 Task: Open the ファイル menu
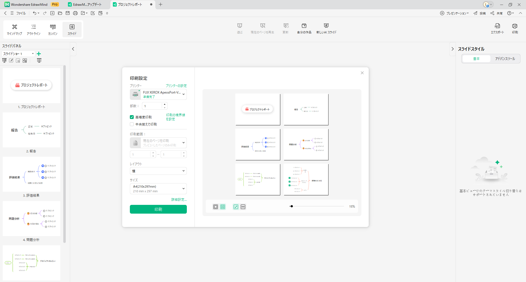(x=18, y=13)
